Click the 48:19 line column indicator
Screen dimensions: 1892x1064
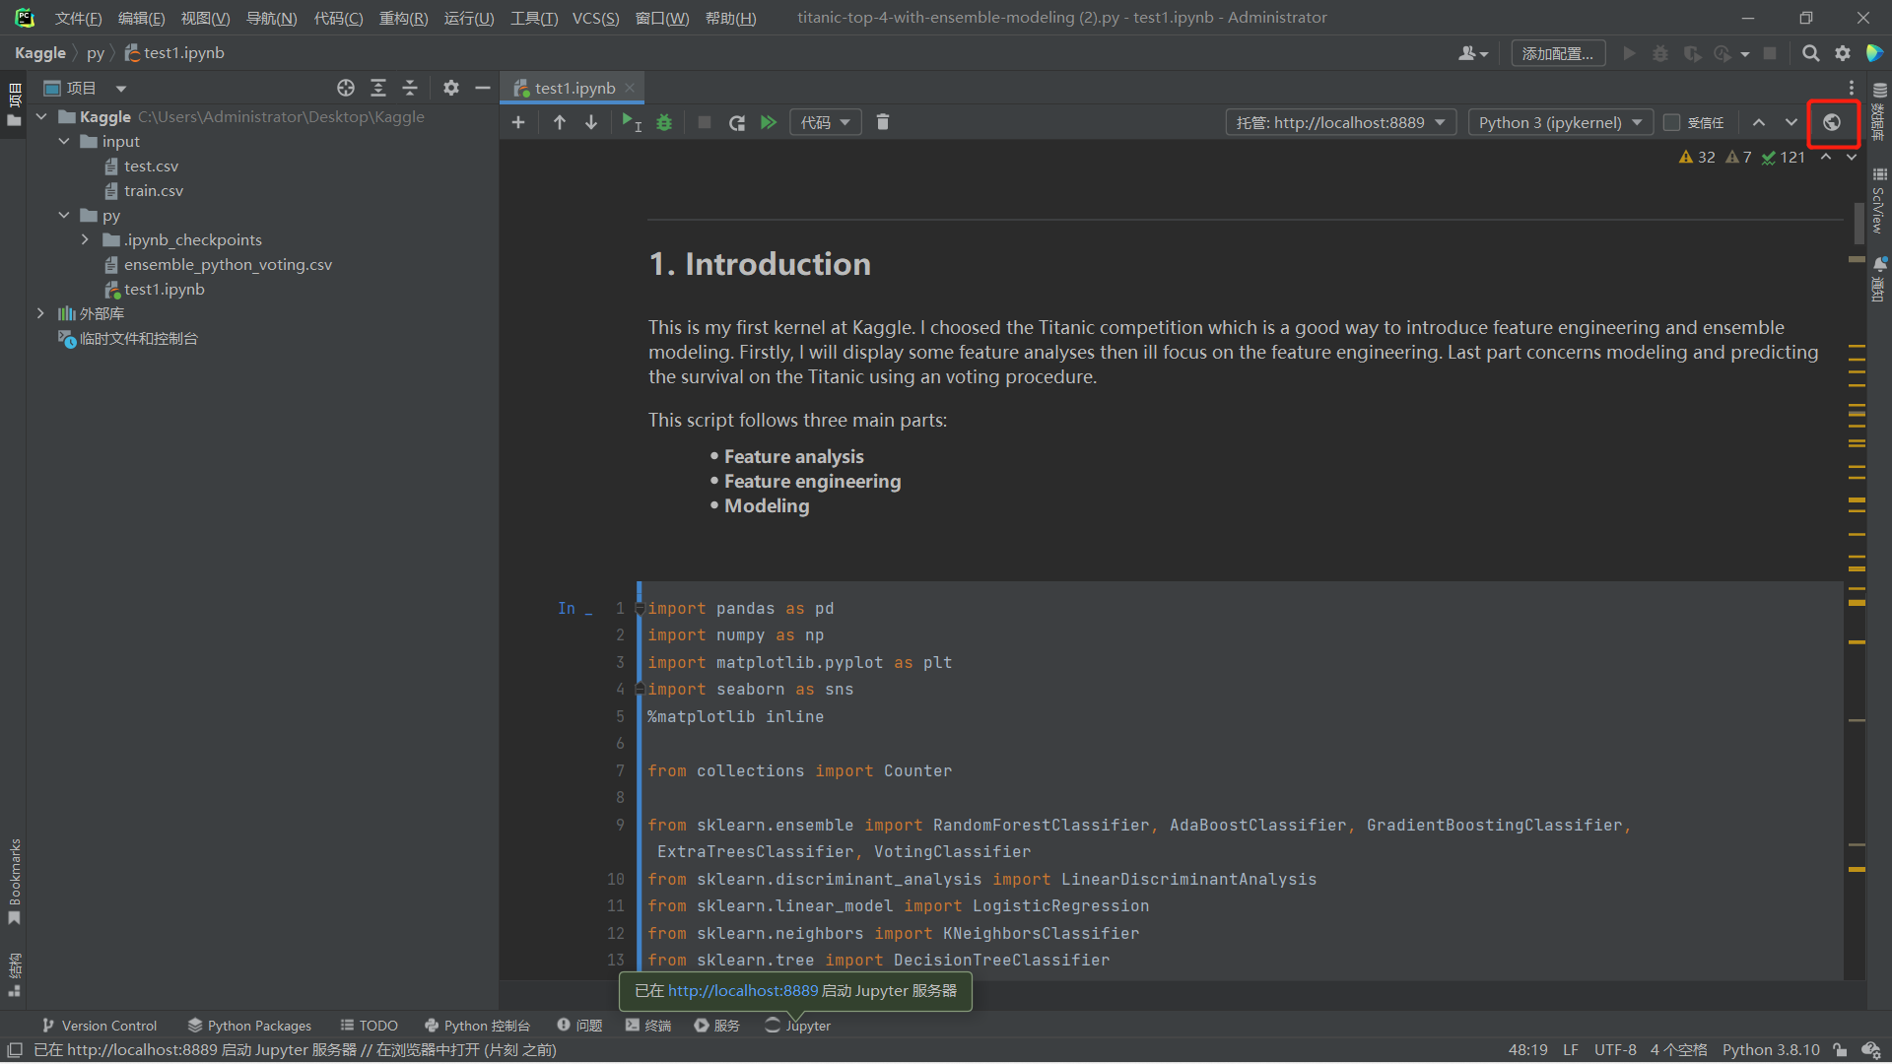(1527, 1050)
